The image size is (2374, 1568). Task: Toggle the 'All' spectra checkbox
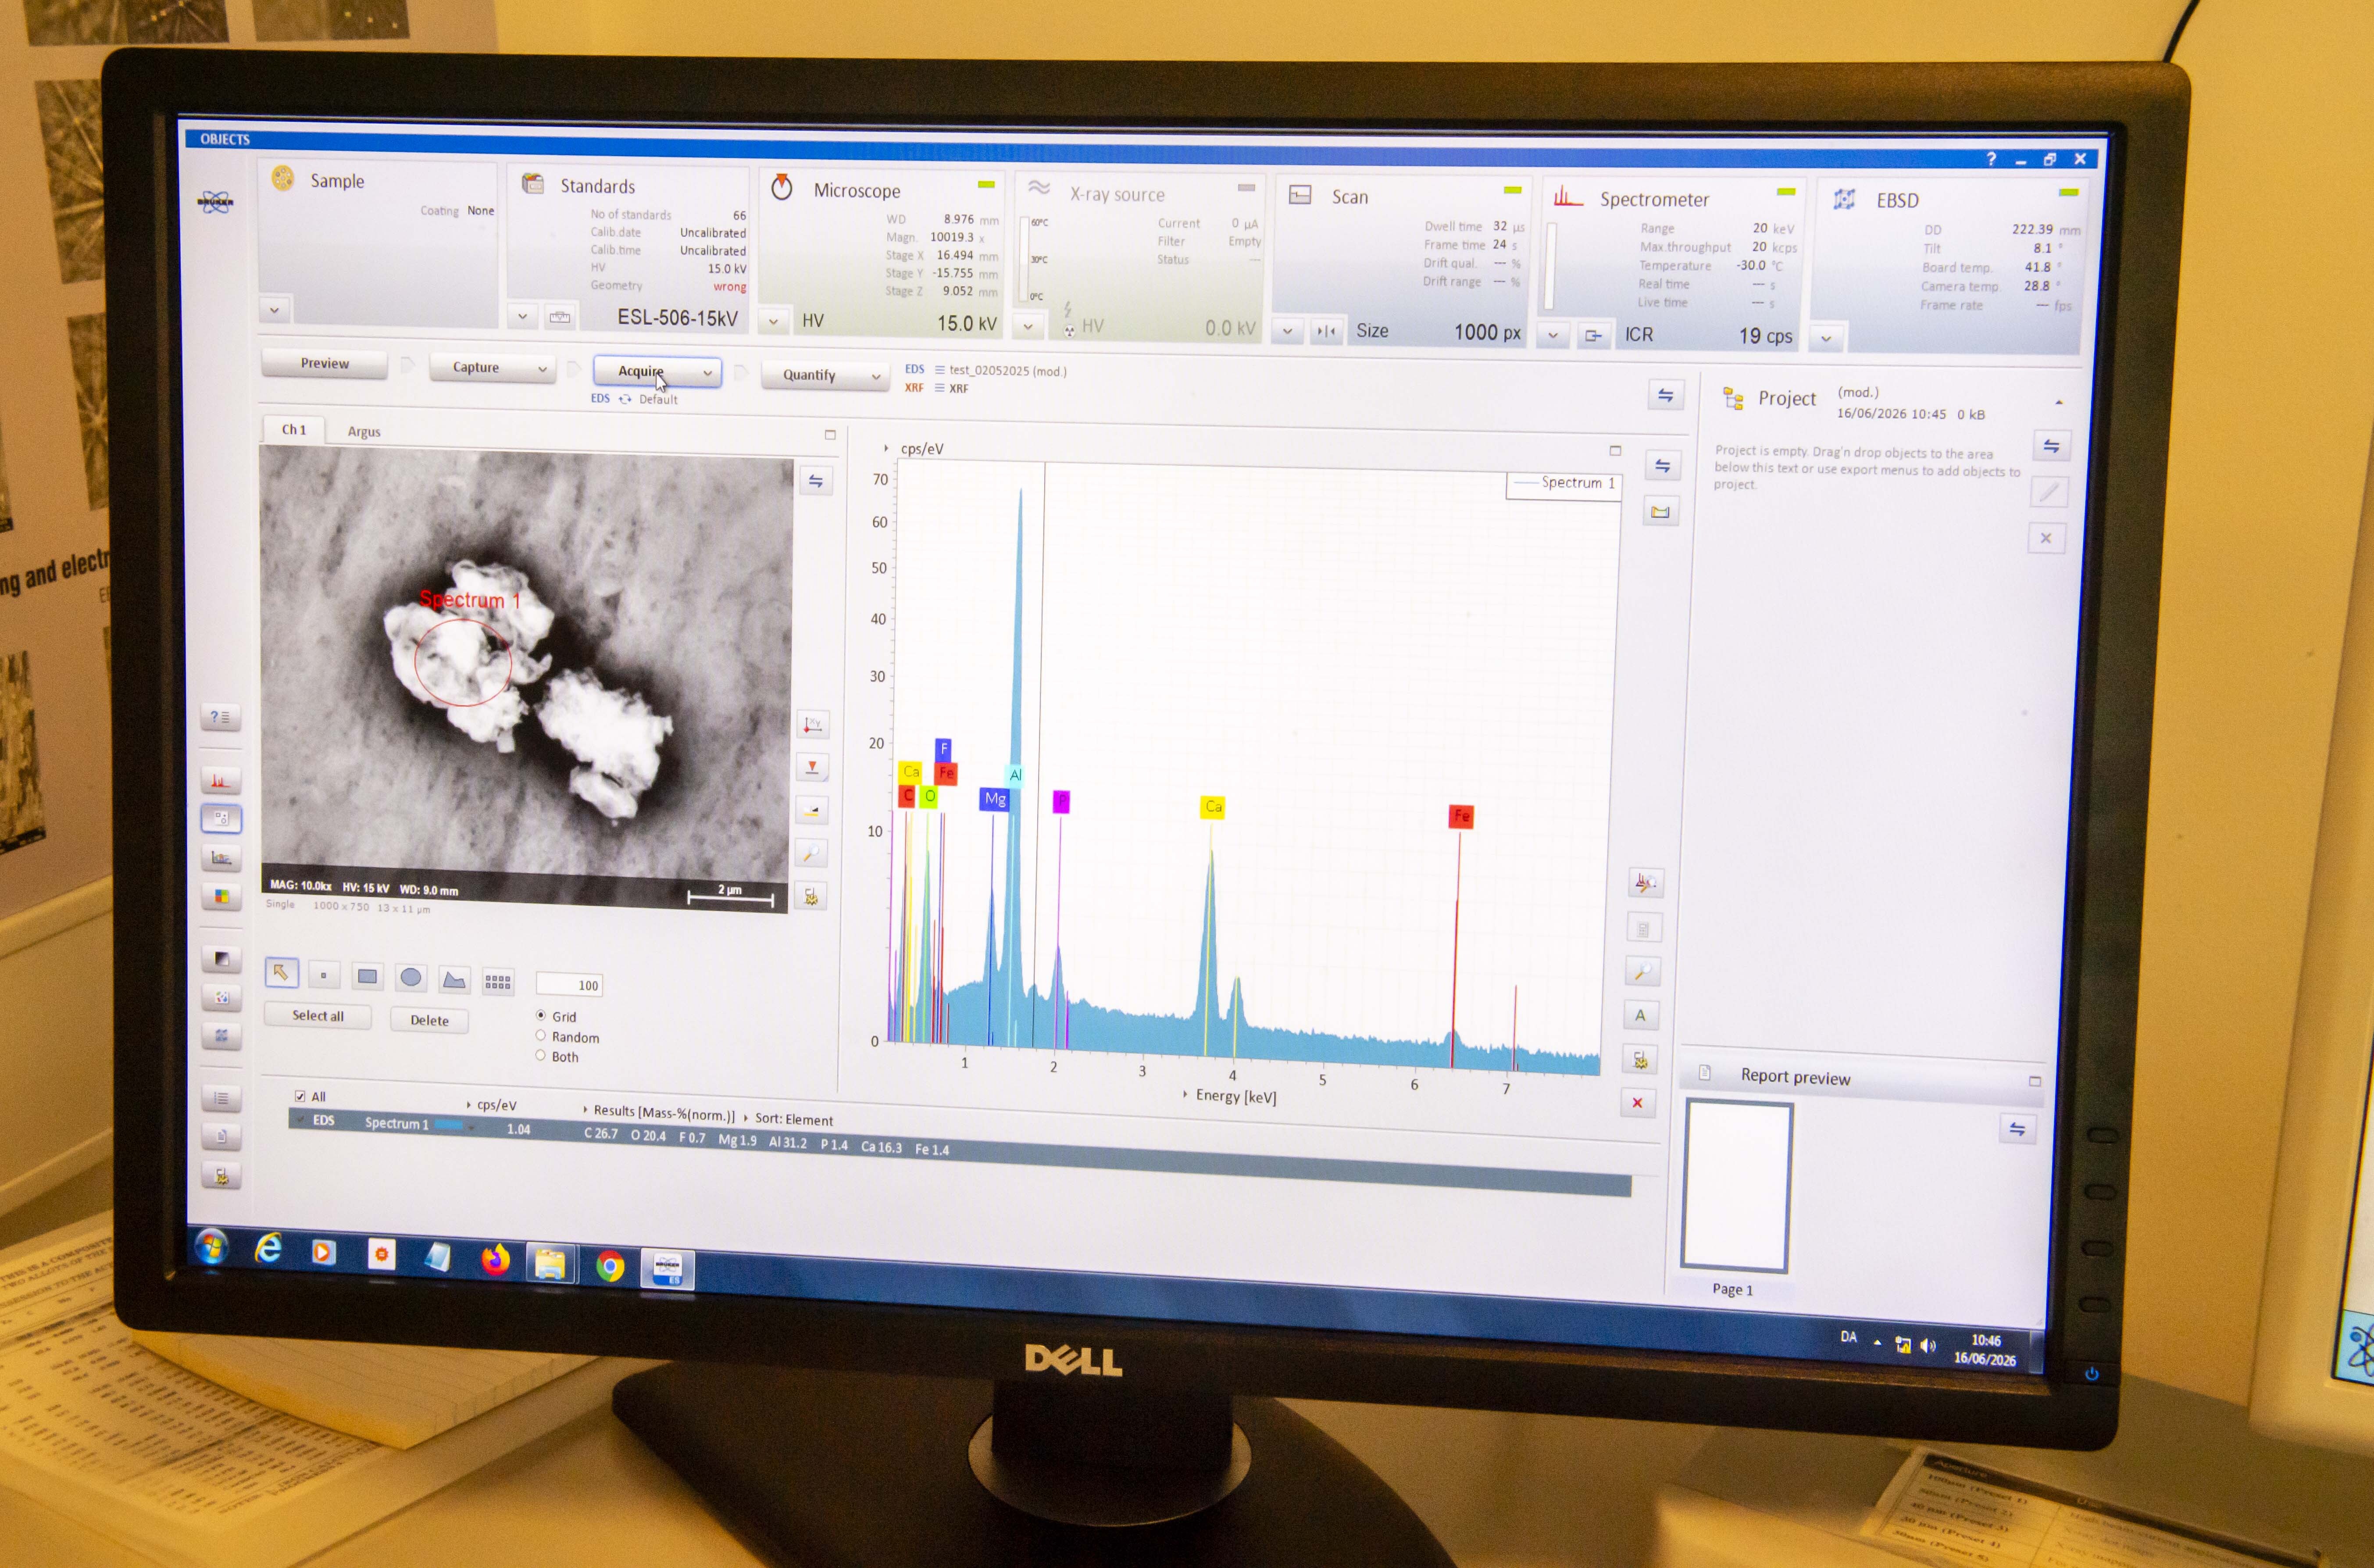pos(300,1096)
